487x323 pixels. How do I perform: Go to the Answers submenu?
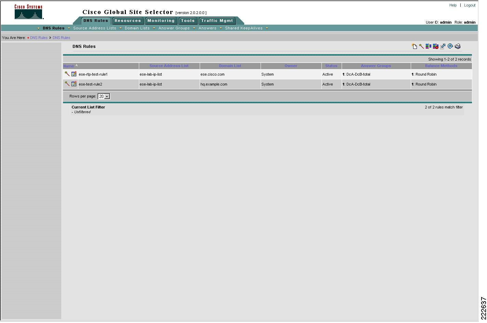pyautogui.click(x=208, y=28)
